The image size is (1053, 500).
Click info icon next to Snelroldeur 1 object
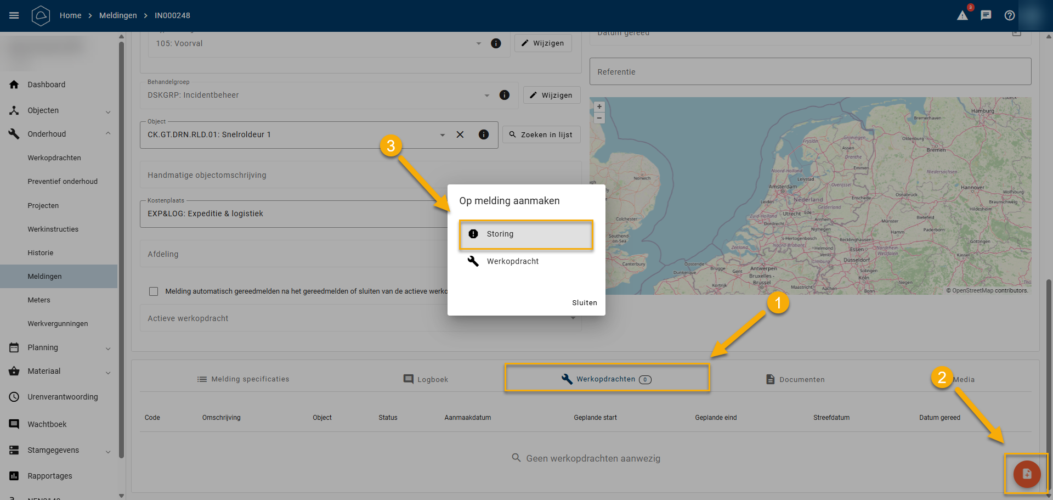484,134
